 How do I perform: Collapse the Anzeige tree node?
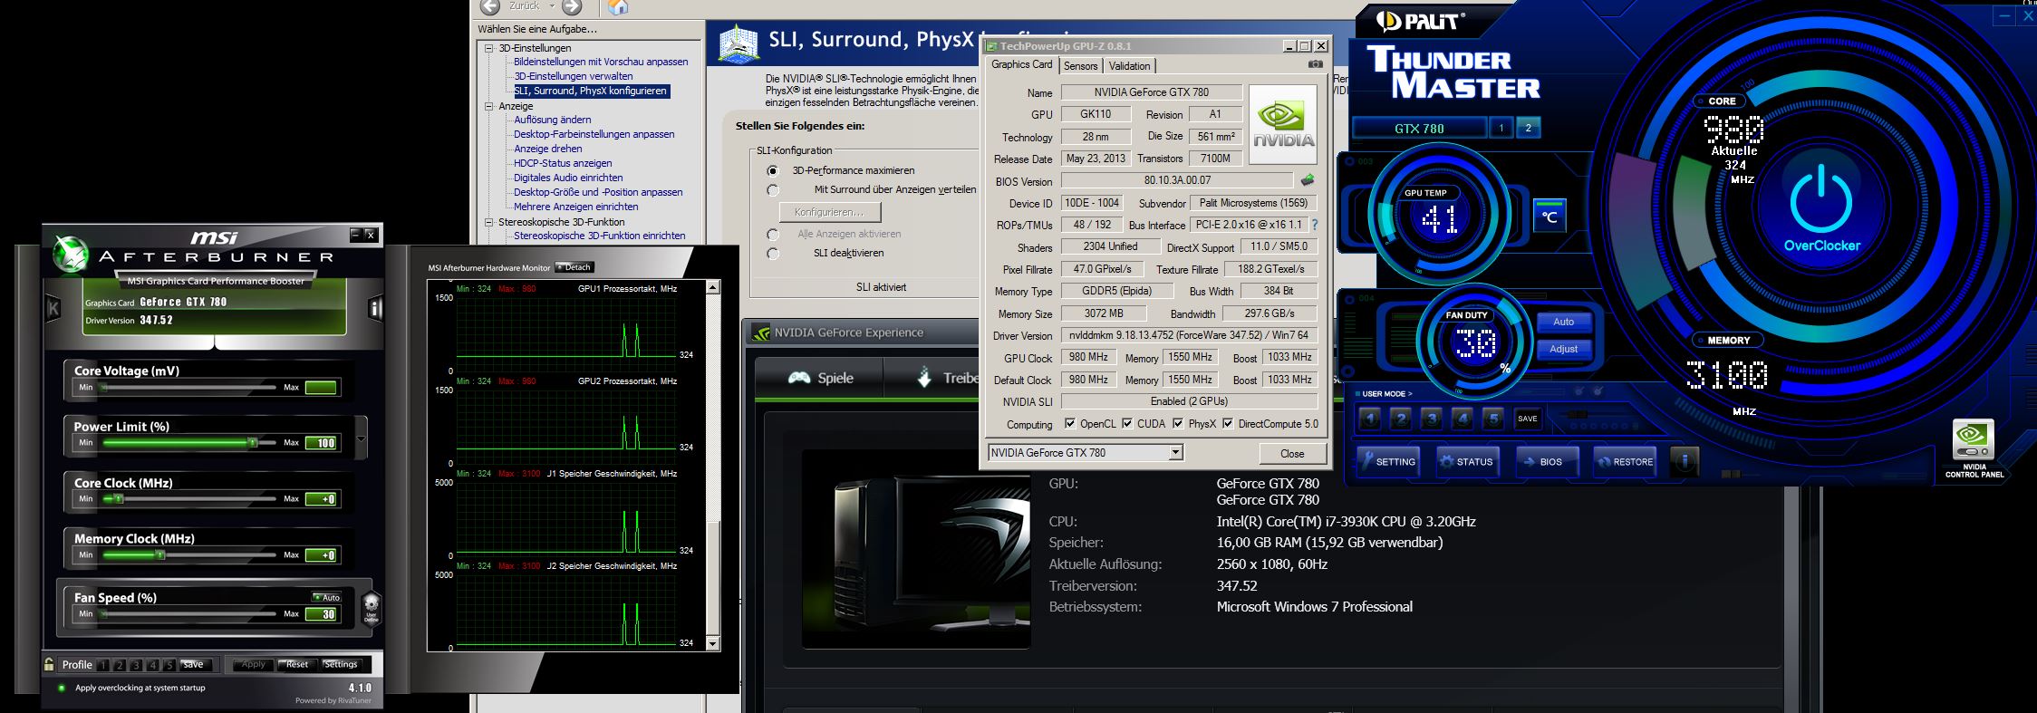coord(489,106)
